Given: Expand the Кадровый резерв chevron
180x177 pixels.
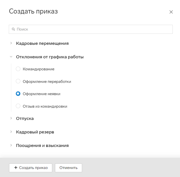Looking at the screenshot, I should click(11, 132).
